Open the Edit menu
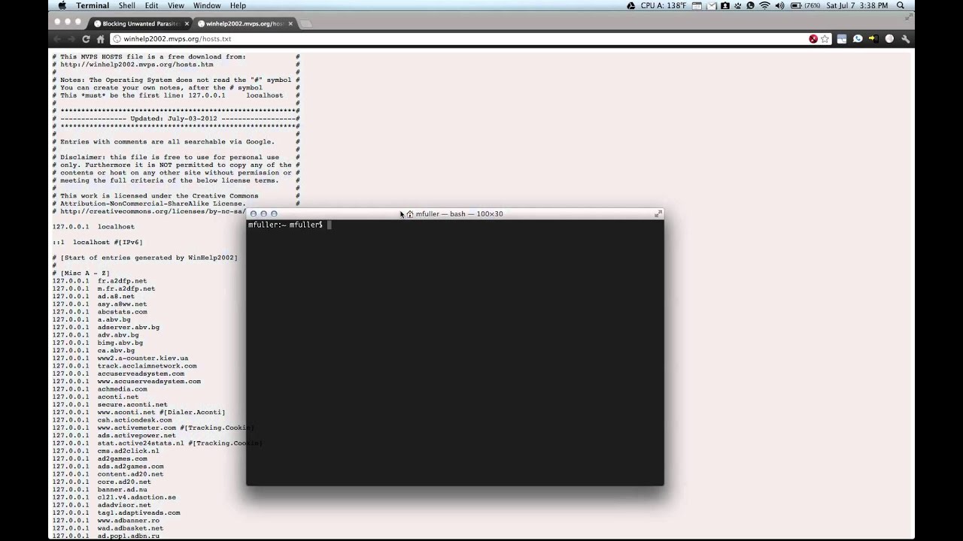963x541 pixels. (x=151, y=5)
